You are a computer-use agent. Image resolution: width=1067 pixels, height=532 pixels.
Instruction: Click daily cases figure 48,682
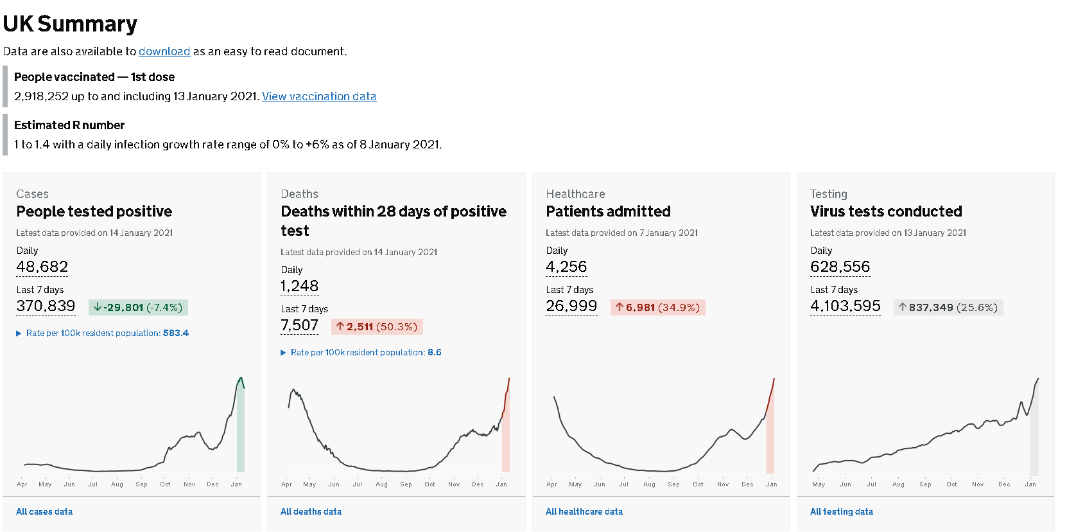[x=42, y=267]
